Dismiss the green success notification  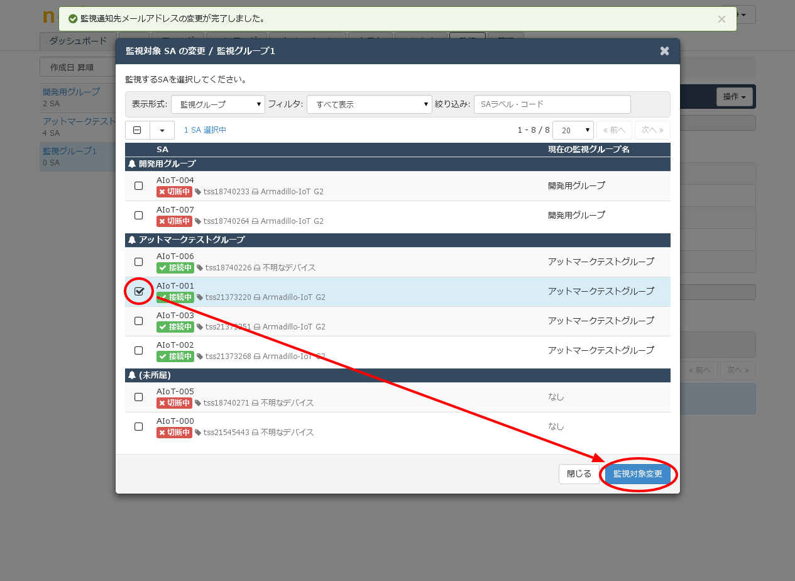tap(721, 19)
